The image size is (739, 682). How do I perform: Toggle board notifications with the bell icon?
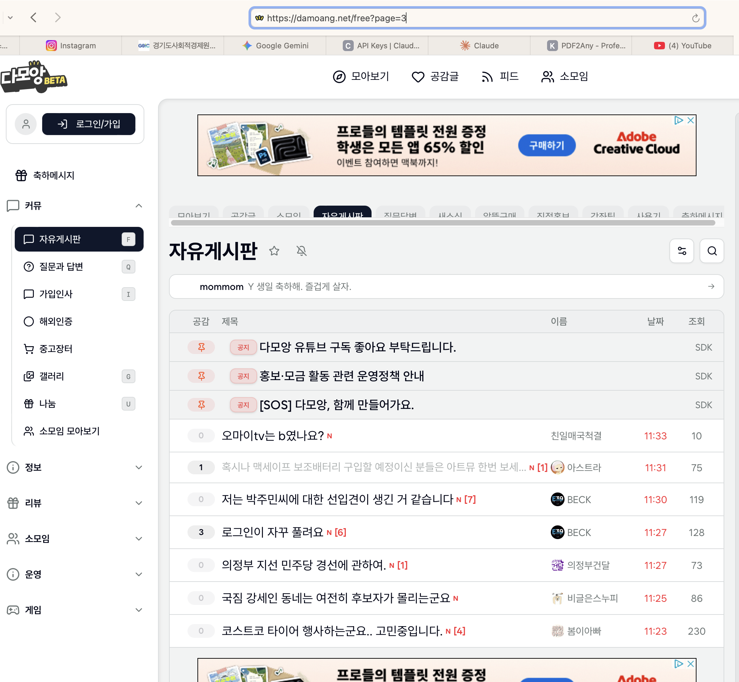coord(302,251)
